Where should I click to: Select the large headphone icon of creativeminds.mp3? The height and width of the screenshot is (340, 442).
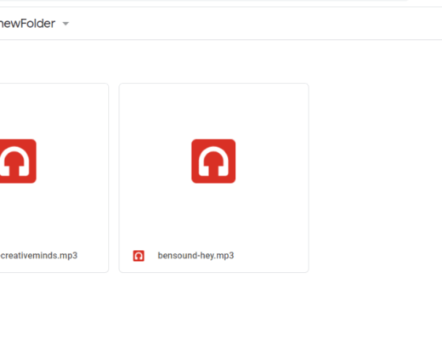tap(18, 161)
